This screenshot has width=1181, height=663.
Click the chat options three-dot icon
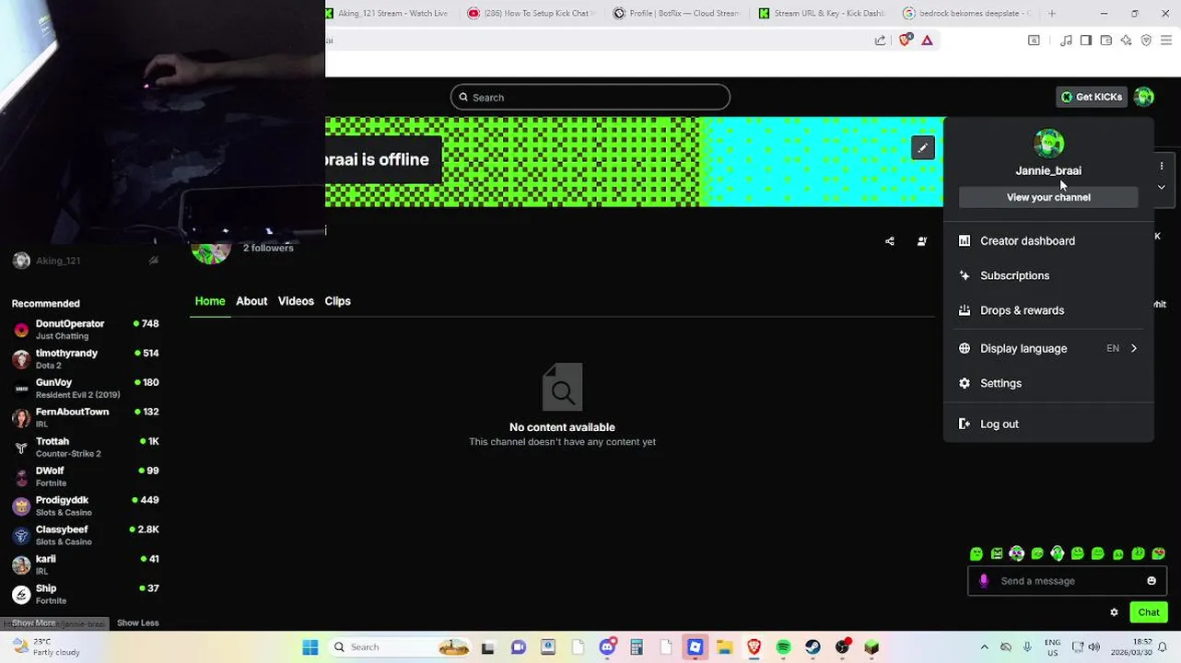1162,166
